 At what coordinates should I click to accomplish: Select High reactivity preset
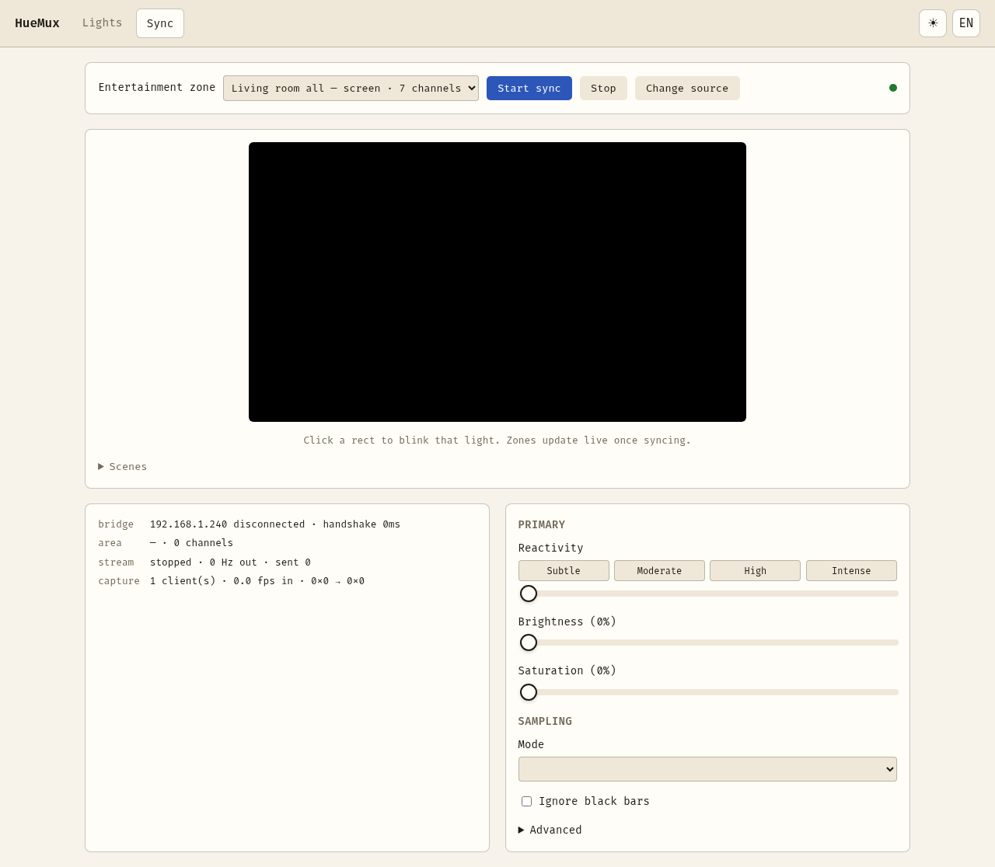[x=755, y=570]
